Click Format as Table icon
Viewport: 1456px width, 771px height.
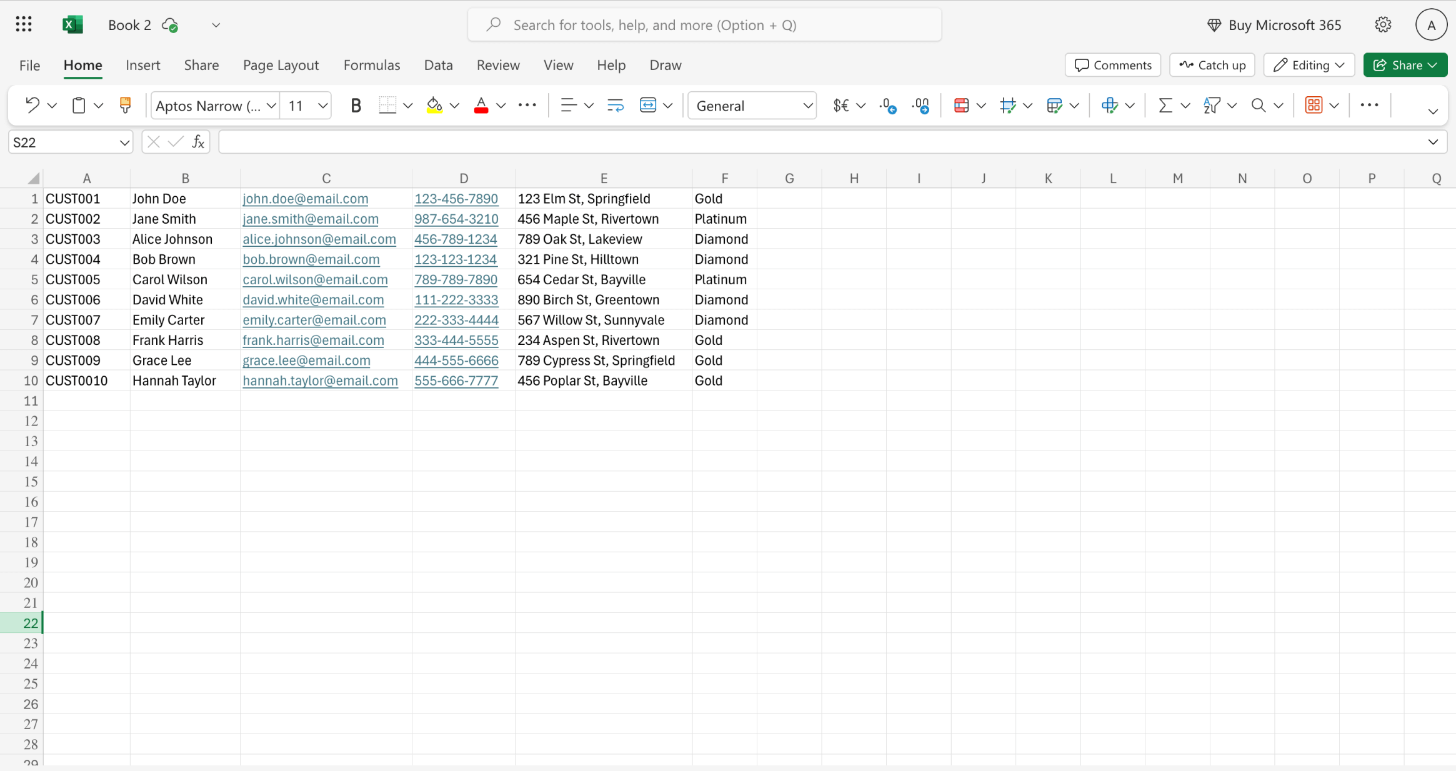(1054, 106)
